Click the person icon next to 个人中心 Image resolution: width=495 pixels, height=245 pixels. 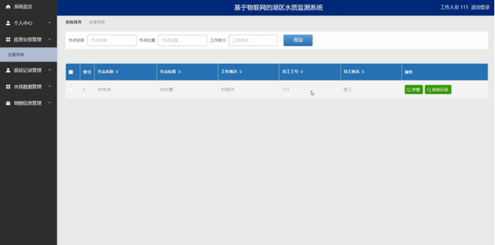tap(8, 23)
